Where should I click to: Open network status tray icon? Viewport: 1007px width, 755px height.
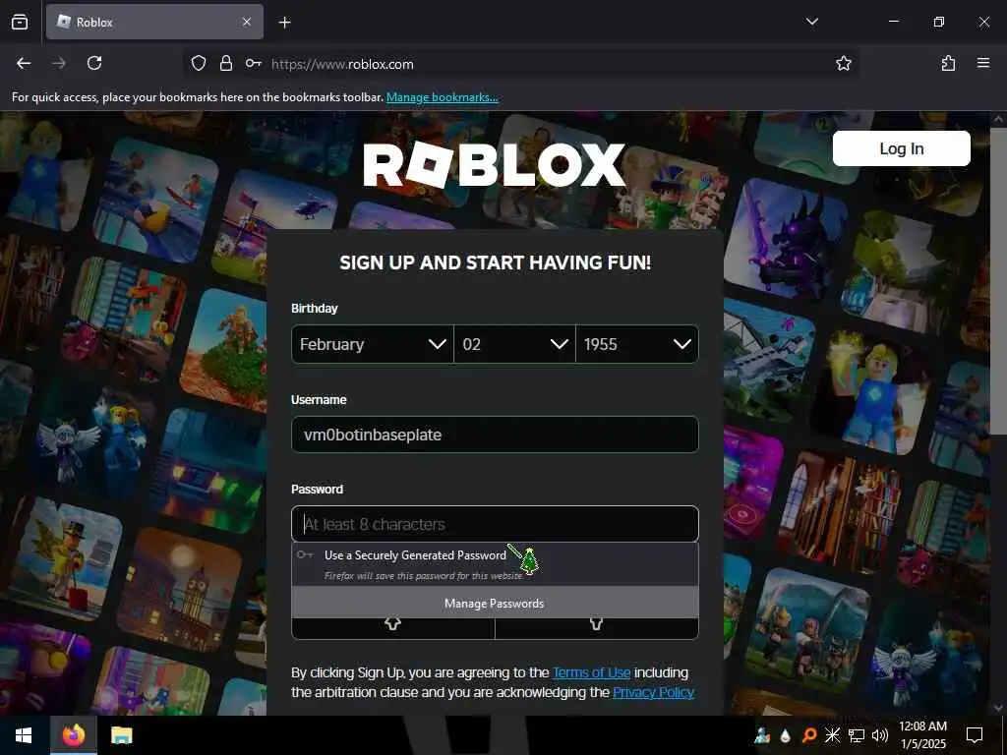coord(857,735)
